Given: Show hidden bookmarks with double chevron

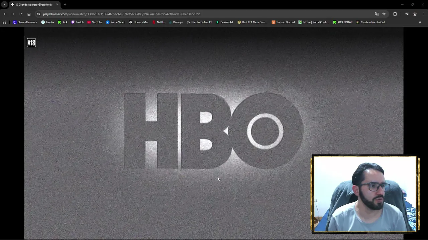Looking at the screenshot, I should pyautogui.click(x=420, y=22).
